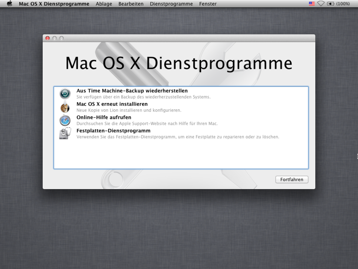The image size is (358, 269).
Task: Click the battery percentage (100%) text
Action: coord(343,4)
